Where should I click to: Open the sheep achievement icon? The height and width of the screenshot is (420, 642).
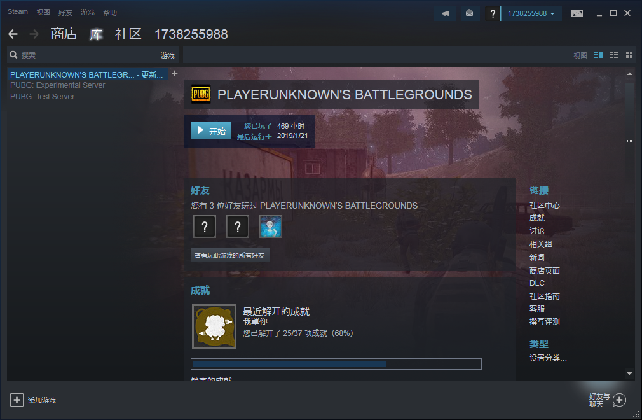[x=214, y=326]
